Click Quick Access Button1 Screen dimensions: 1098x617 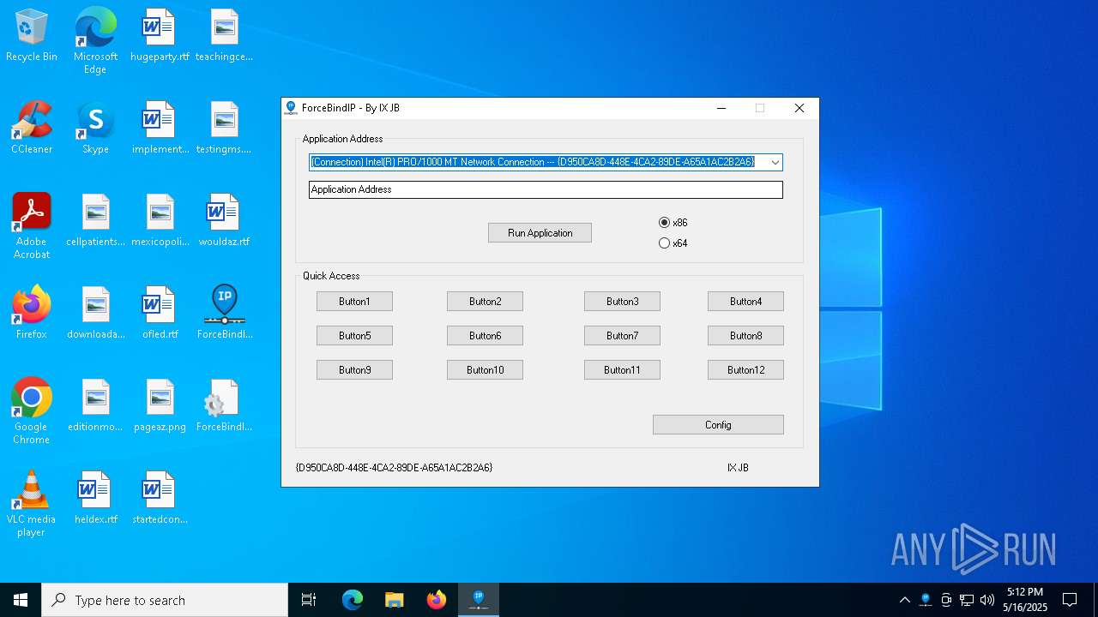(x=354, y=302)
